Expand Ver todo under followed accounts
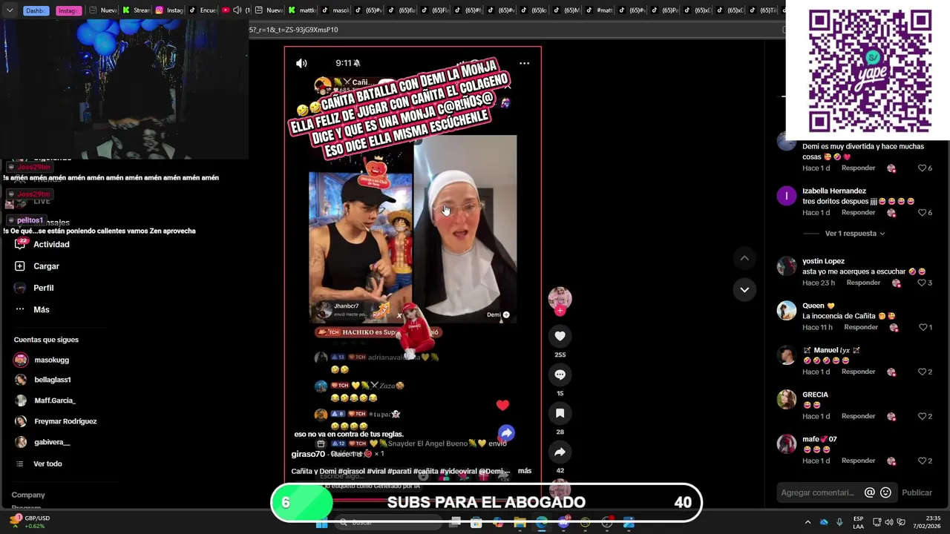Screen dimensions: 950x534 pos(39,464)
